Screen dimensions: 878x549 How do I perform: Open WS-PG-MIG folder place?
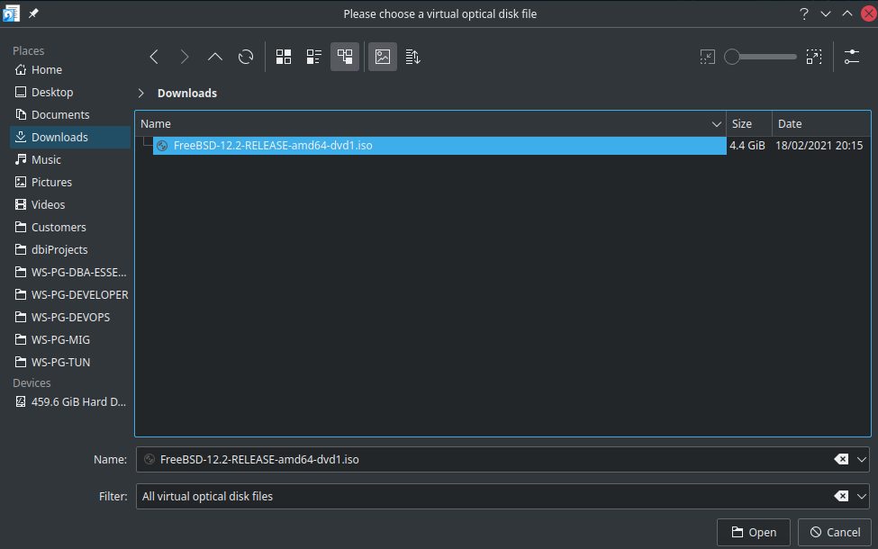coord(70,339)
